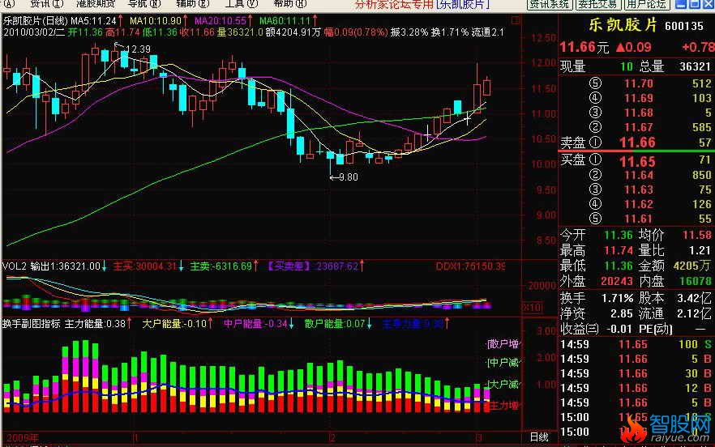This screenshot has height=447, width=715.
Task: Select sell order level 5 at 11.70
Action: [x=638, y=83]
